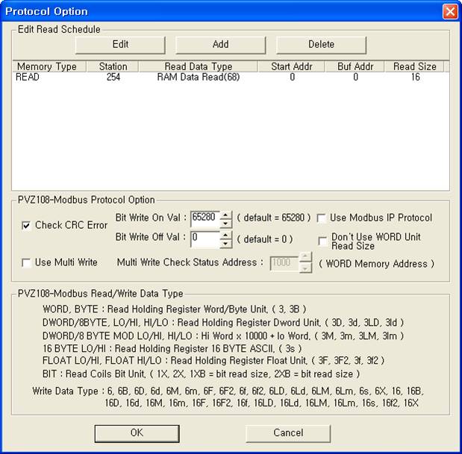Click inside Bit Write Off Val field
Screen dimensions: 462x454
tap(205, 239)
